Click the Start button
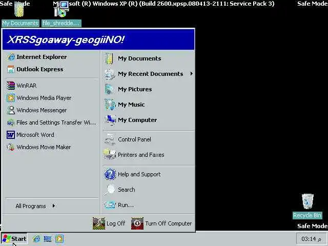This screenshot has height=246, width=328. (14, 239)
